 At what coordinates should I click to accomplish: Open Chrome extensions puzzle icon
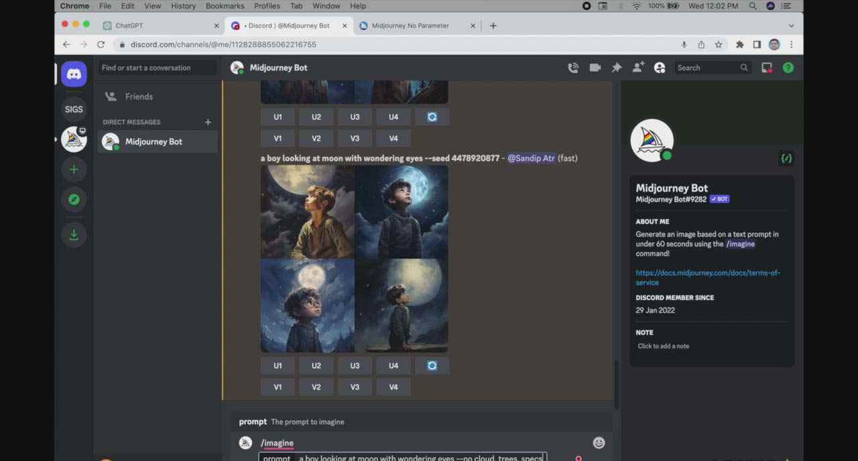740,44
